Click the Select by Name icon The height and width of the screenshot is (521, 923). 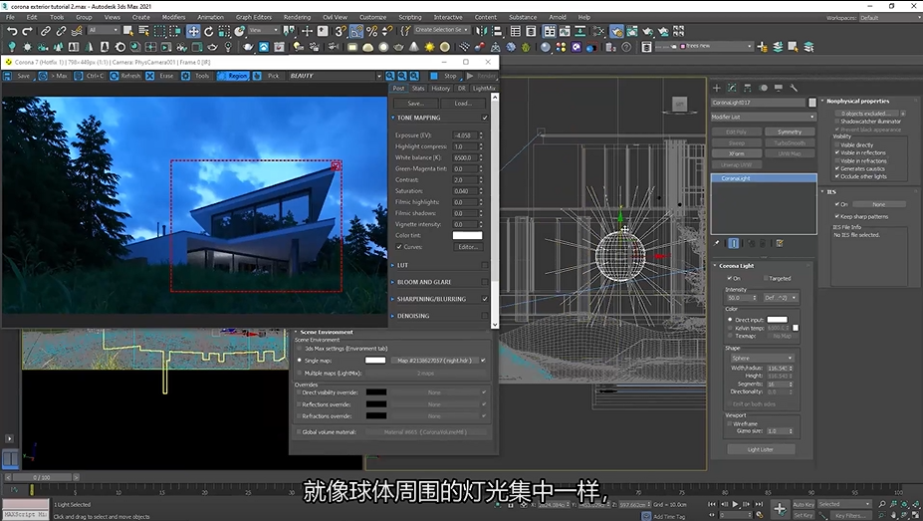(x=143, y=31)
